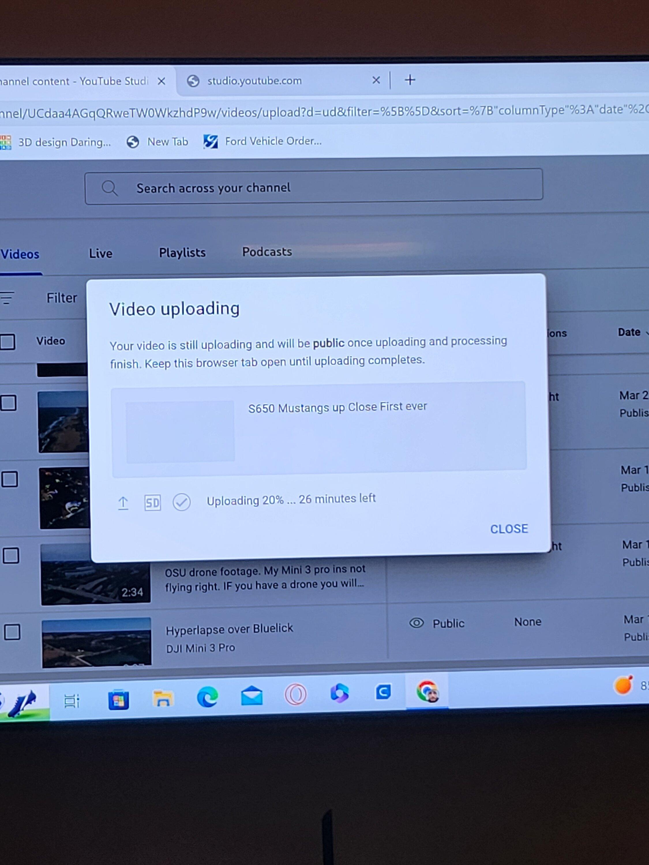Viewport: 649px width, 865px height.
Task: Open the Playlists tab
Action: [x=182, y=253]
